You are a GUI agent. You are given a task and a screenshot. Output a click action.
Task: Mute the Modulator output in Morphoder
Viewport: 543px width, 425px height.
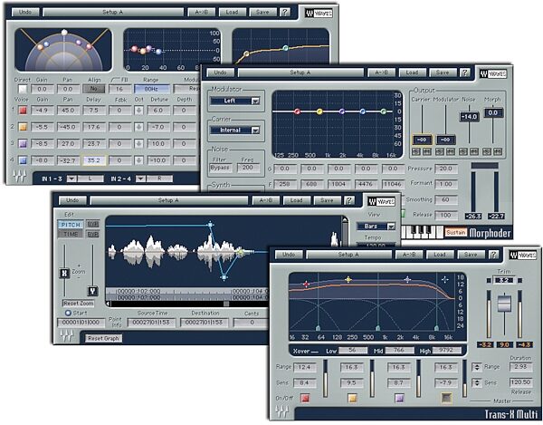point(450,151)
